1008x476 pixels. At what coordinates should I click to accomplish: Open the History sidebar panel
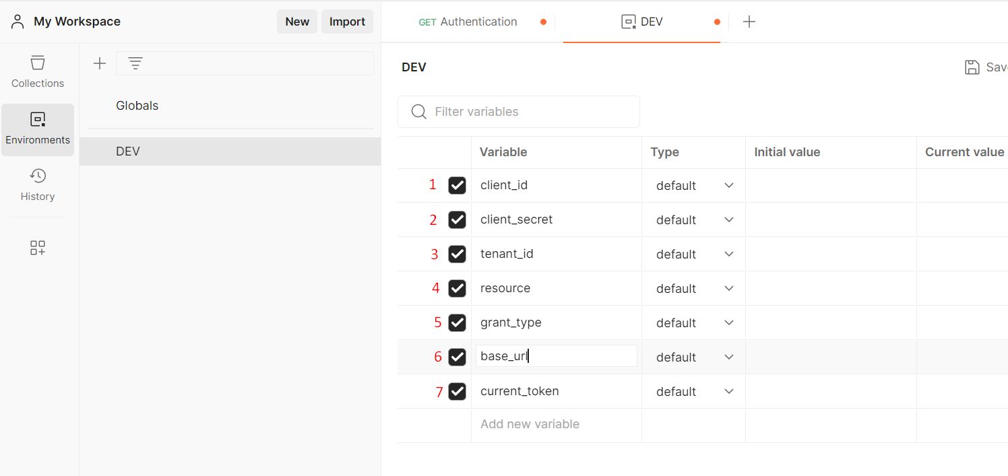[x=38, y=185]
